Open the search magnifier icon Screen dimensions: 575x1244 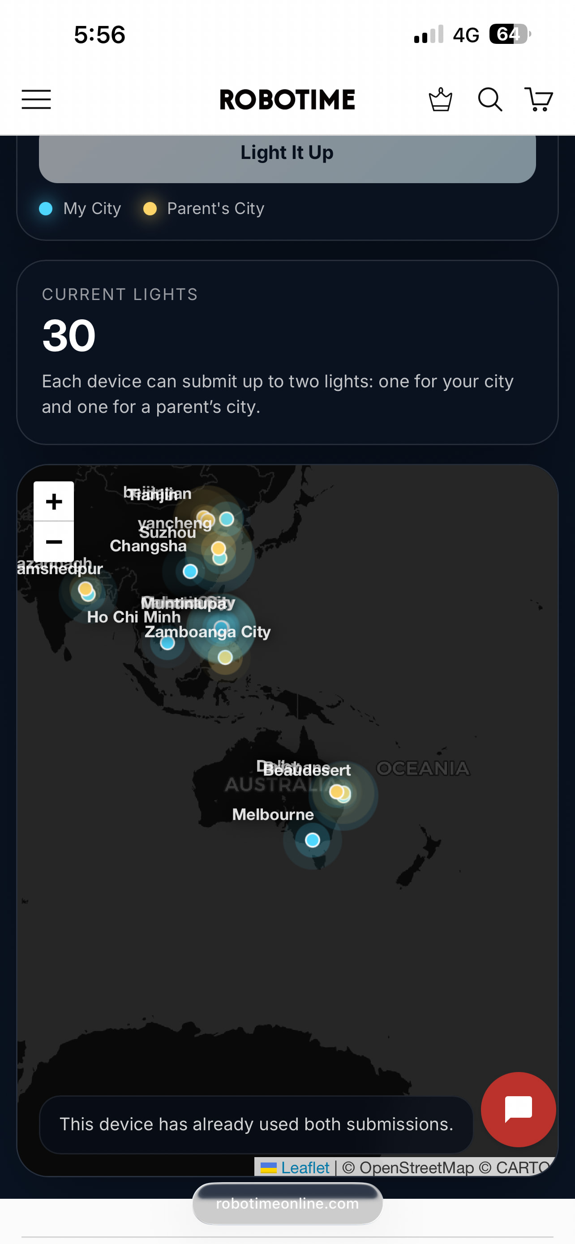(489, 99)
